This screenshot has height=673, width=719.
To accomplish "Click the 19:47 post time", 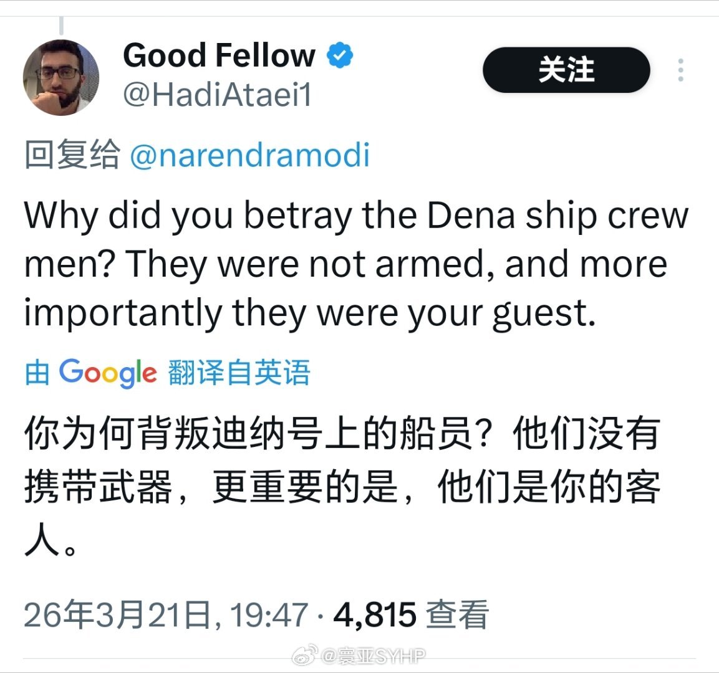I will tap(269, 615).
